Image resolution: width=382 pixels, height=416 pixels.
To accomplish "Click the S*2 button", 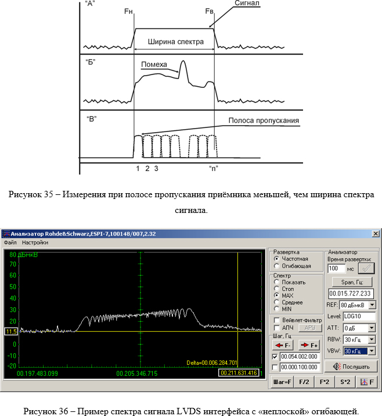I will (345, 382).
